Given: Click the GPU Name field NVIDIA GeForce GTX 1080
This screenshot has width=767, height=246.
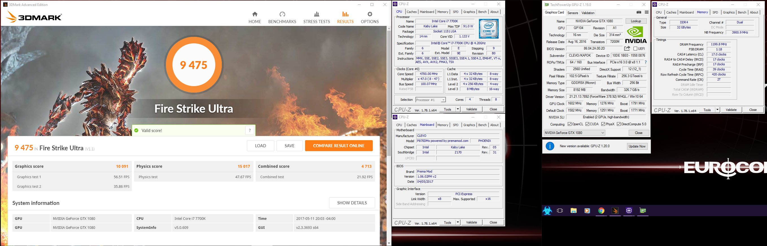Looking at the screenshot, I should pos(594,21).
